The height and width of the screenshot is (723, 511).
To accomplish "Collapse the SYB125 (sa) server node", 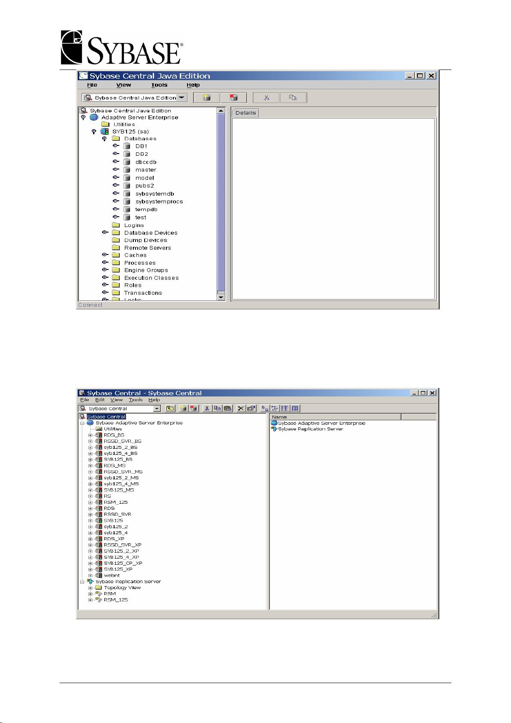I will (x=94, y=132).
